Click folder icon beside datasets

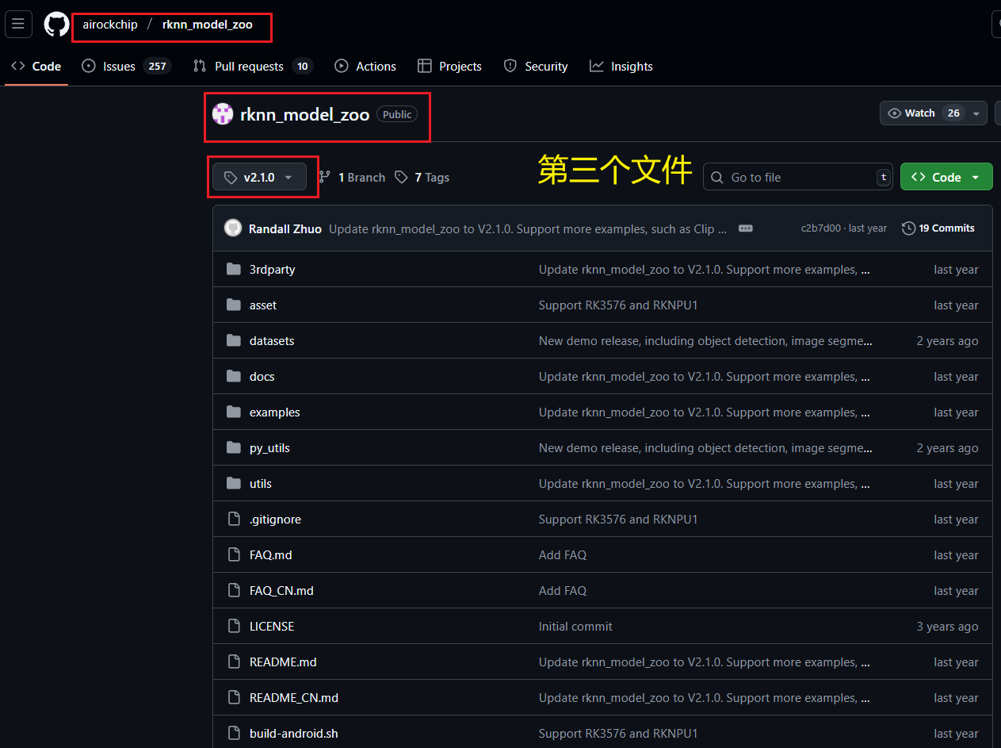pyautogui.click(x=233, y=341)
